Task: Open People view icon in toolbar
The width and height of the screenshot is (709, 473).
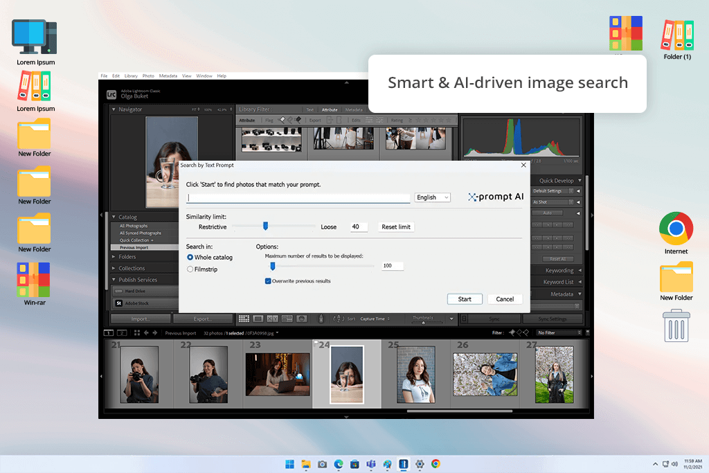Action: pyautogui.click(x=302, y=319)
